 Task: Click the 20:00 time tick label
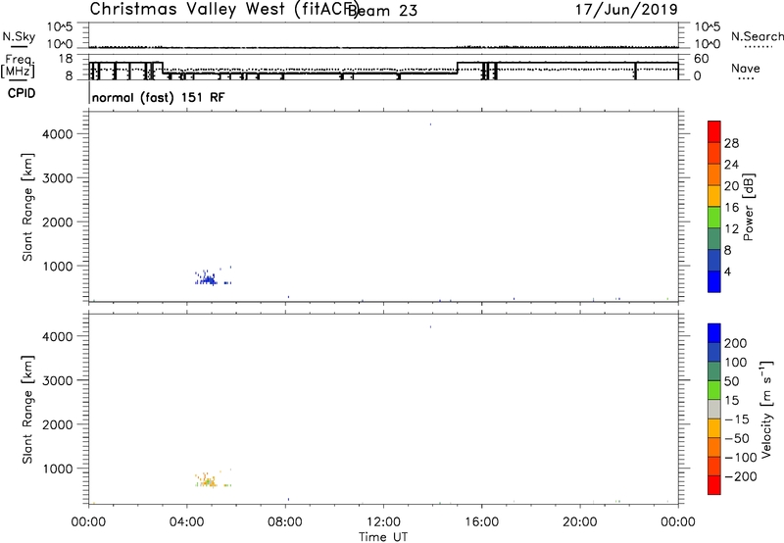[x=580, y=522]
